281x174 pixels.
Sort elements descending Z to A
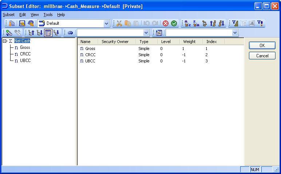click(196, 23)
